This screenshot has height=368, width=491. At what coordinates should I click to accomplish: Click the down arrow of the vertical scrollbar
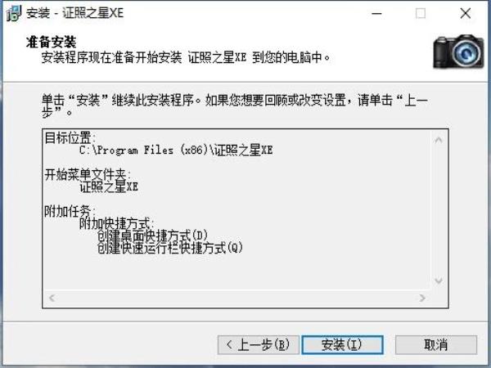(439, 280)
